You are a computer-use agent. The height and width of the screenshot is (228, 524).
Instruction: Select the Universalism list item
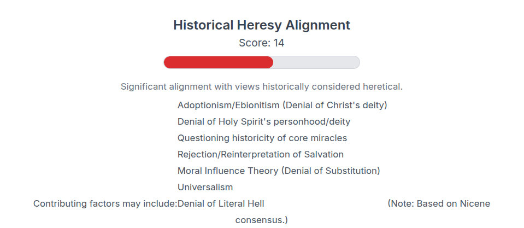205,187
